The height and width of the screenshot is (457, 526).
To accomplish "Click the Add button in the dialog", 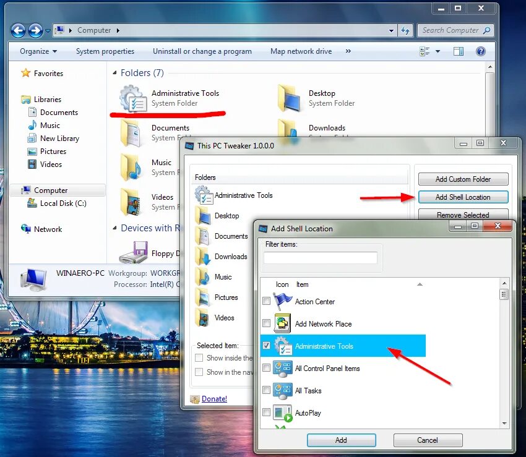I will click(x=341, y=440).
